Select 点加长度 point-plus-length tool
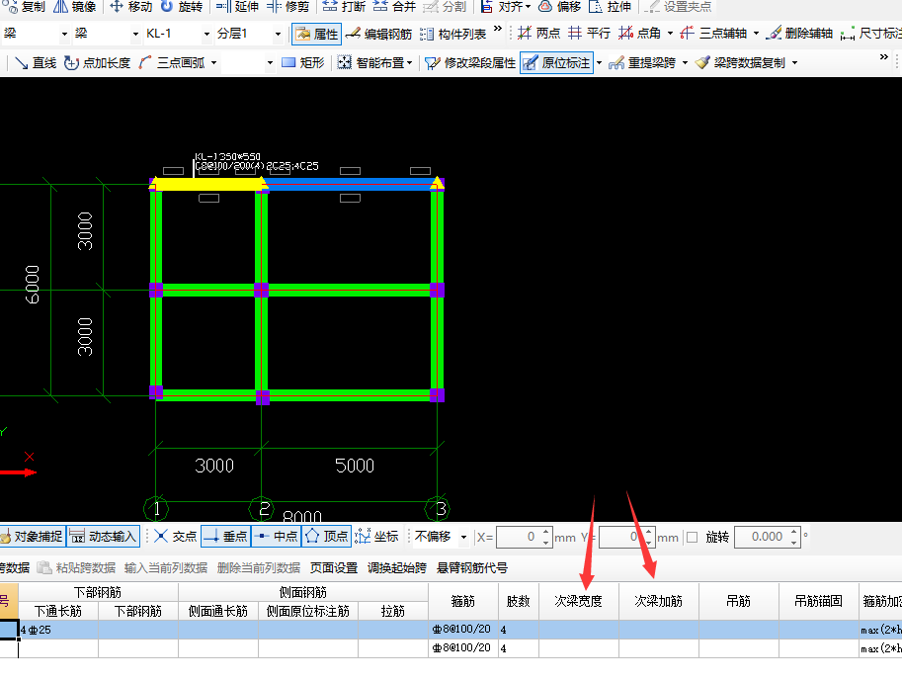Viewport: 902px width, 682px height. click(97, 62)
